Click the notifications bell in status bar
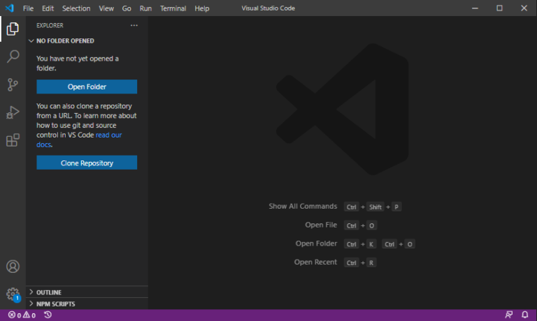Screen dimensions: 537x321 (x=525, y=315)
